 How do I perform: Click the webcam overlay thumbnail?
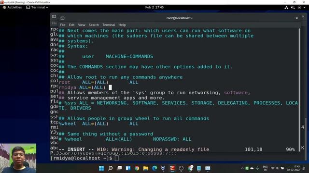tap(18, 158)
